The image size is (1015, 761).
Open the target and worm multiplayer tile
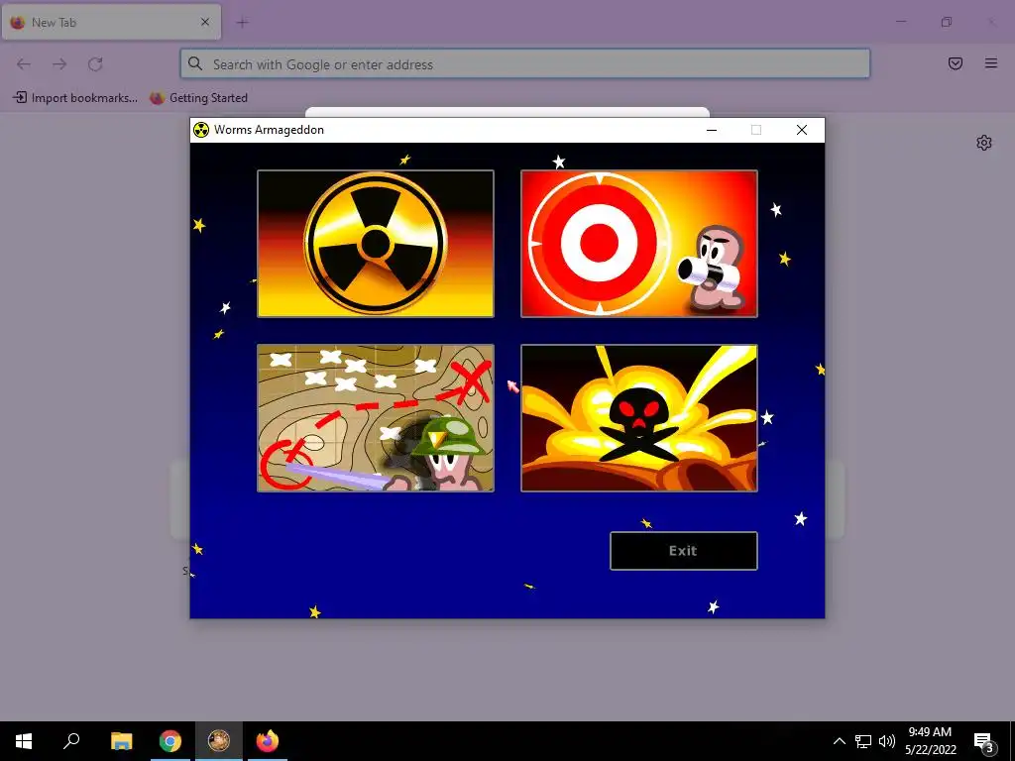tap(639, 244)
